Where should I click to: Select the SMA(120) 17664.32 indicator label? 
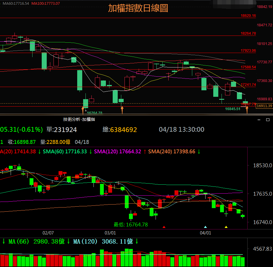pos(118,152)
